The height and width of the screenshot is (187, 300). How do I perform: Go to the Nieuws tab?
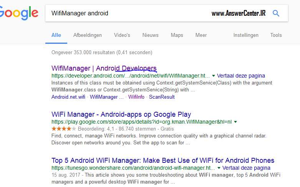coord(150,35)
